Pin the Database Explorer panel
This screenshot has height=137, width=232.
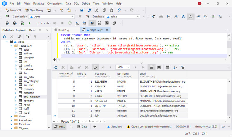pos(40,30)
